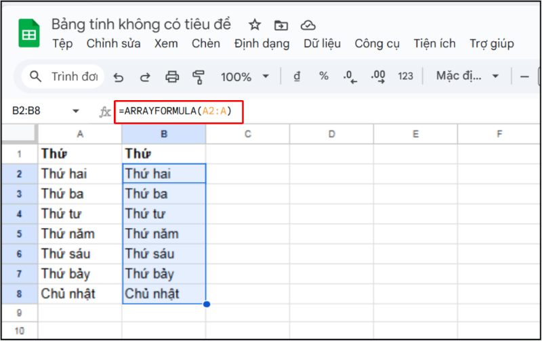Select cell A6 "Thứ sáu"
Viewport: 542px width, 341px height.
pyautogui.click(x=80, y=254)
